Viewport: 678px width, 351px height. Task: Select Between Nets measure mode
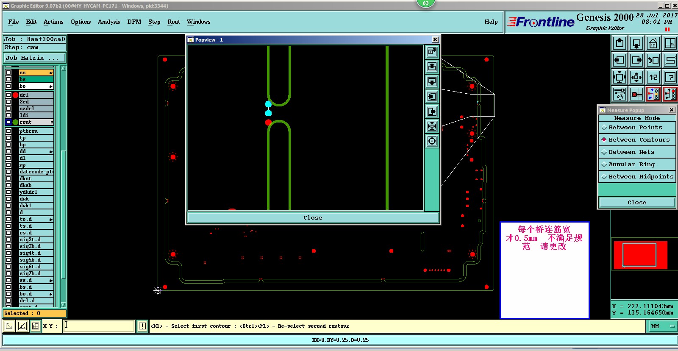(x=637, y=152)
